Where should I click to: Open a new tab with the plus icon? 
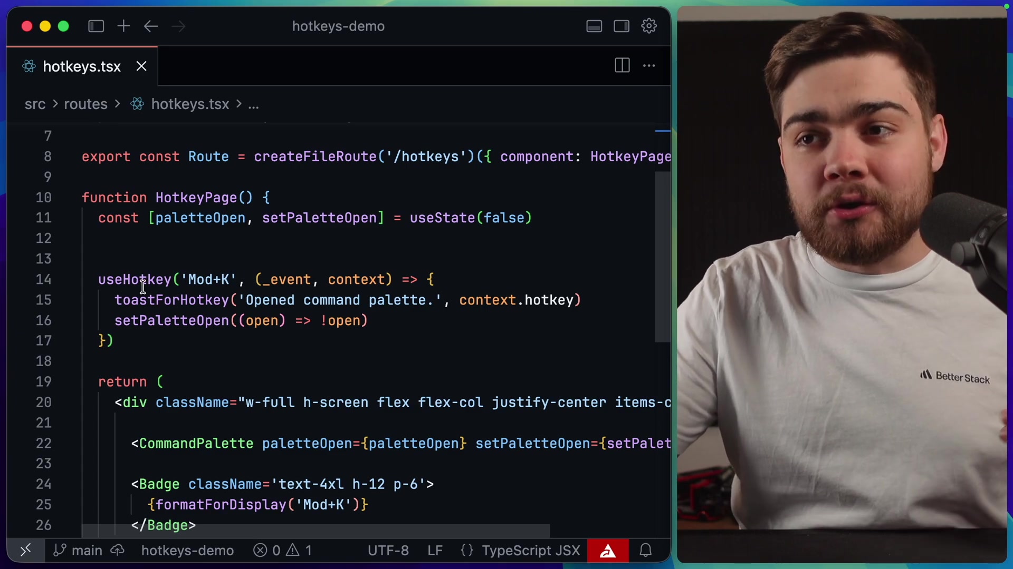(x=123, y=26)
